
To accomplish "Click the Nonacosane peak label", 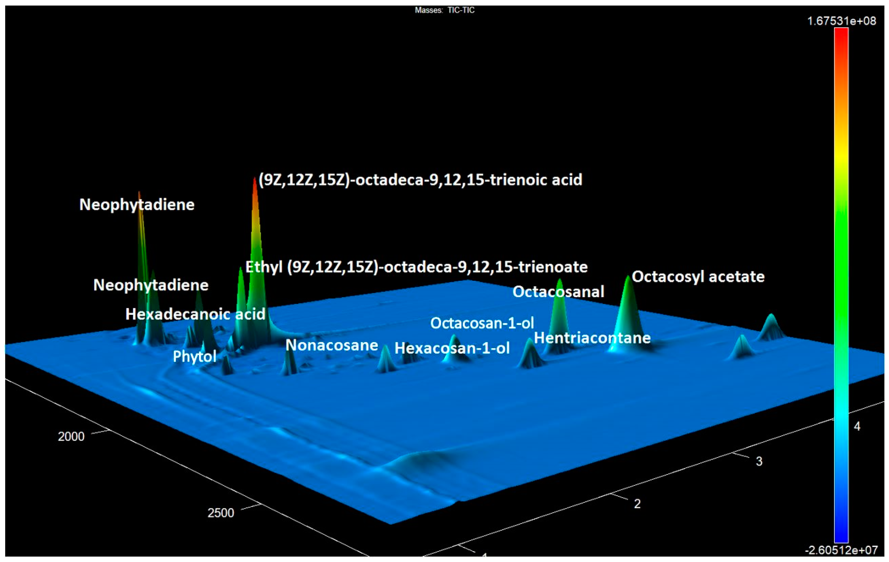I will 332,346.
